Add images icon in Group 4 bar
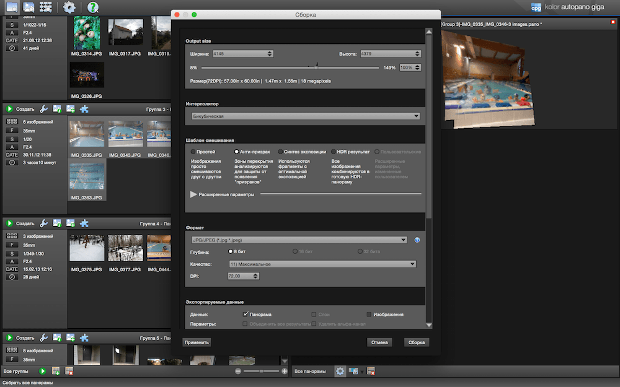The width and height of the screenshot is (620, 387). tap(71, 224)
